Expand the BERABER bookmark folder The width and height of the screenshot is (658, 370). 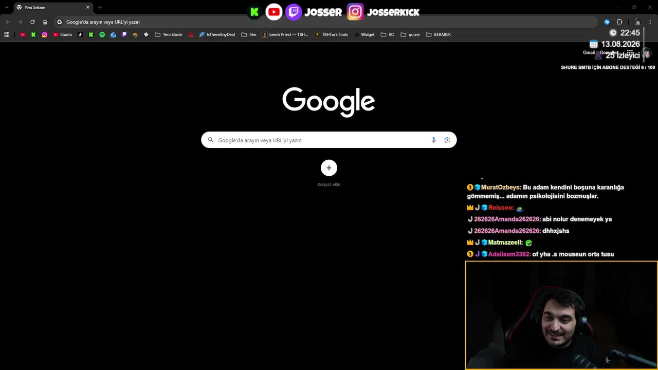pos(438,34)
